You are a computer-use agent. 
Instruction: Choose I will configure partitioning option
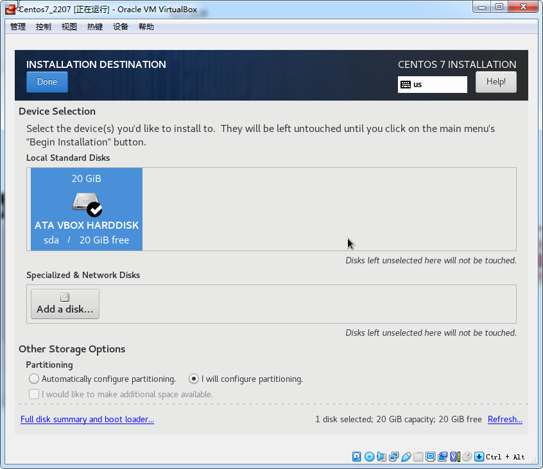pos(194,379)
